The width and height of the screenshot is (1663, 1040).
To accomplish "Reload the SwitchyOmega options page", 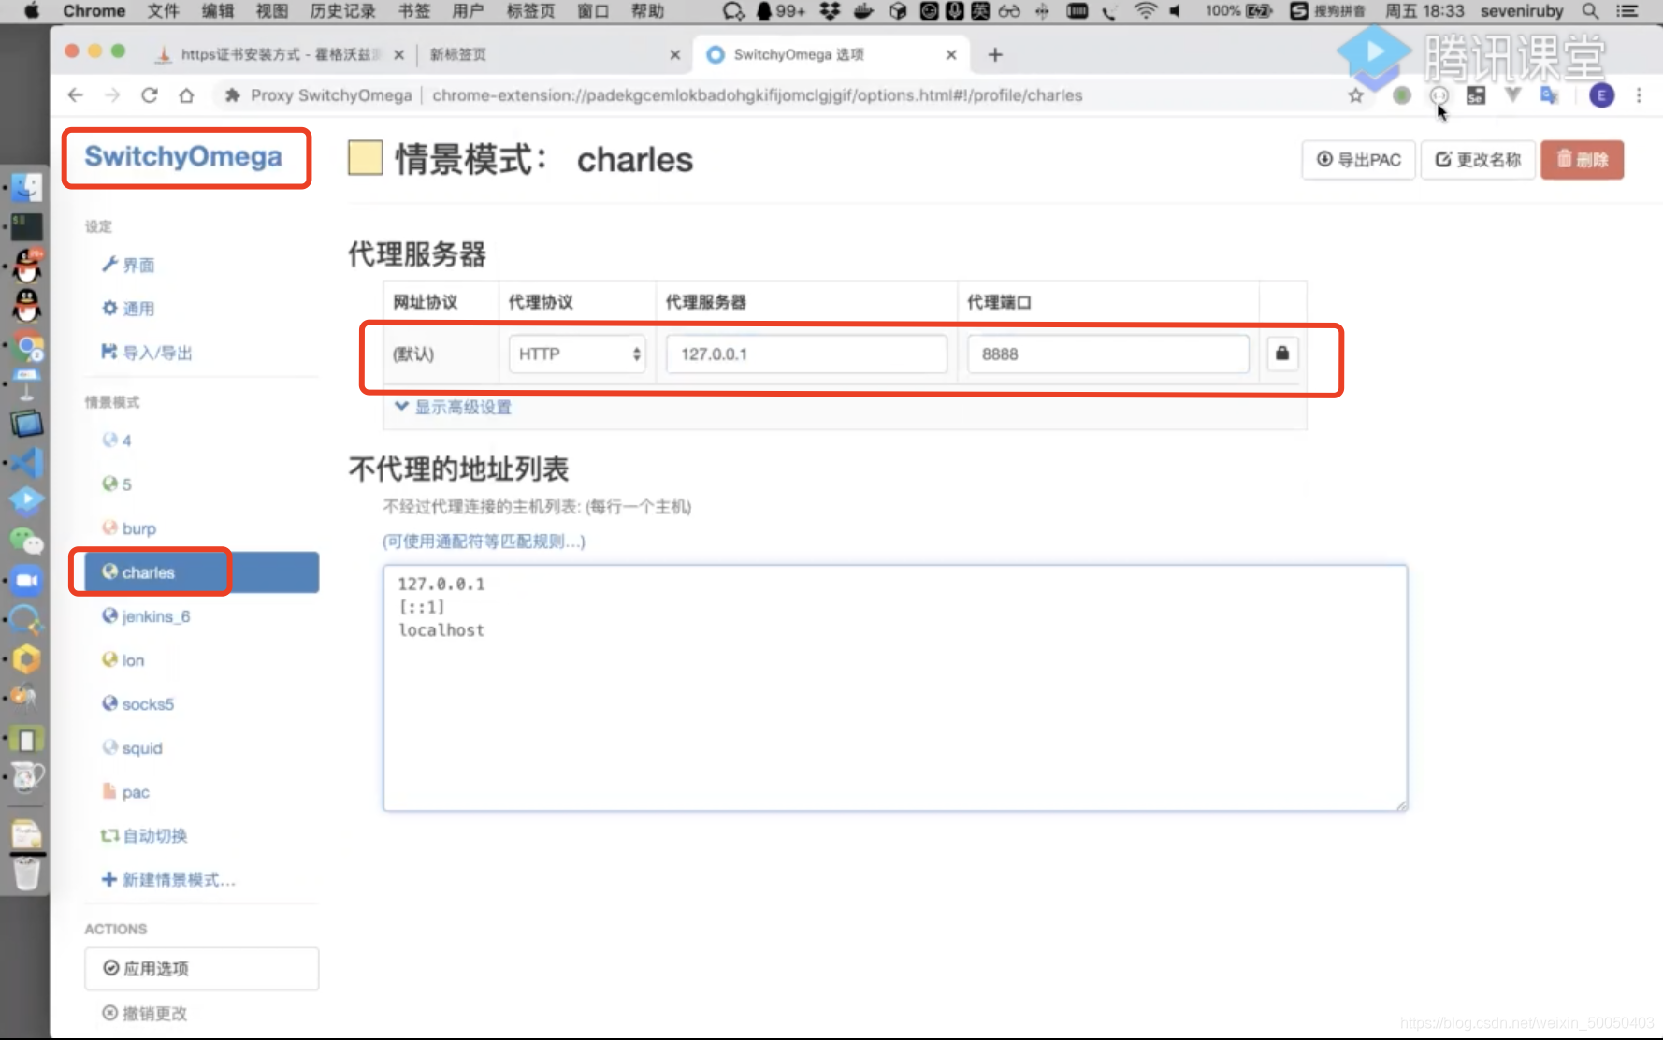I will (150, 95).
